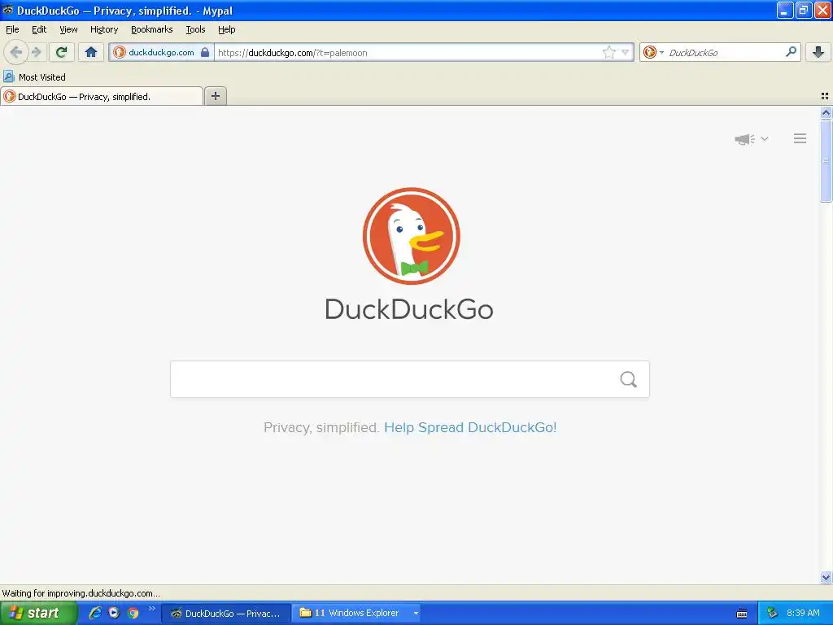Click the megaphone announcements icon
The height and width of the screenshot is (625, 833).
point(744,139)
